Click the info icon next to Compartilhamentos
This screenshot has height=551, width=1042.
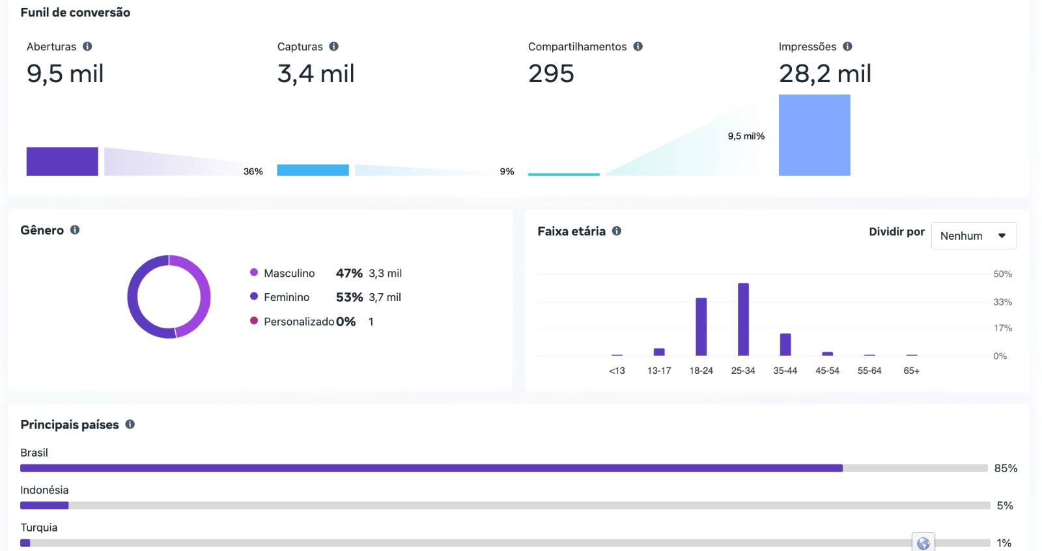click(638, 46)
